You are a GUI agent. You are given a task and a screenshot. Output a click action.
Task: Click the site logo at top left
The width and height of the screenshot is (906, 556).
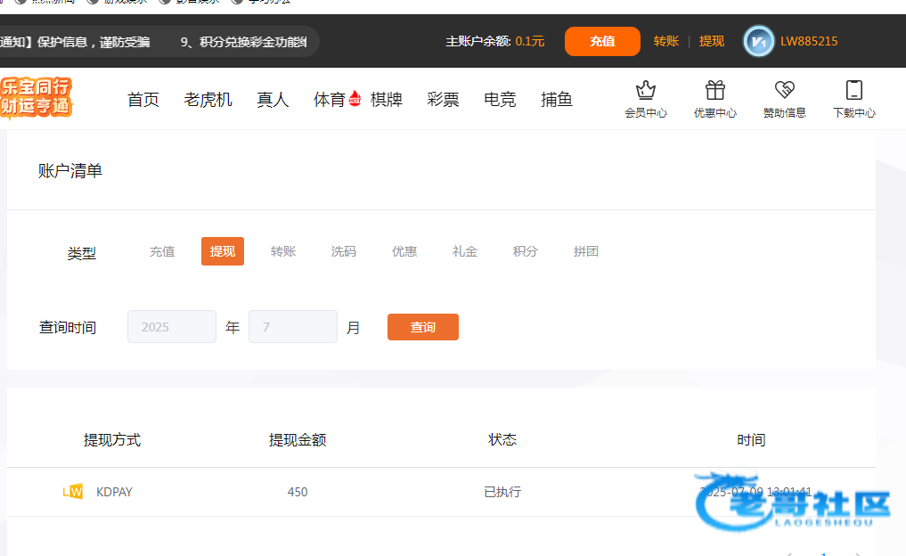(x=37, y=98)
